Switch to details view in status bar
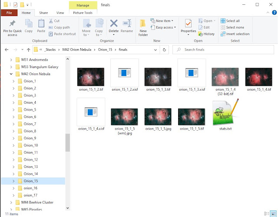The image size is (278, 217). [266, 214]
